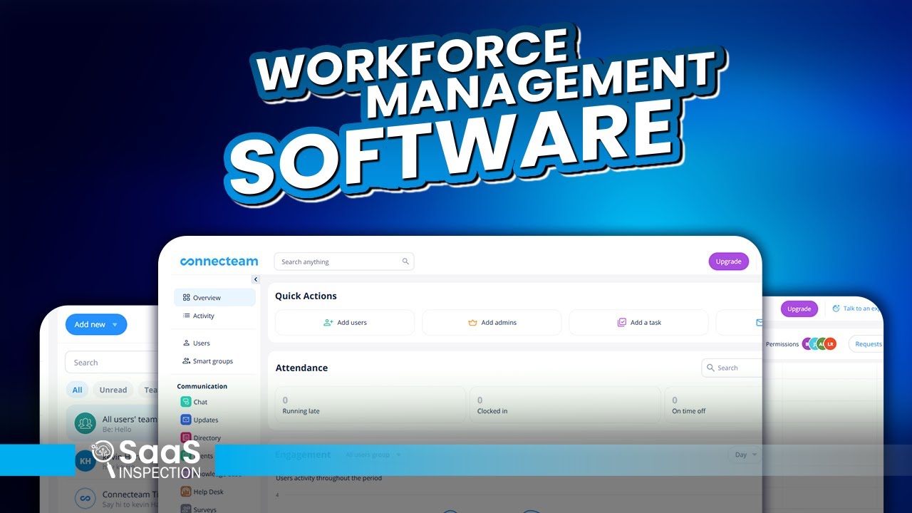Image resolution: width=912 pixels, height=513 pixels.
Task: Click the Connecteam logo
Action: pyautogui.click(x=219, y=261)
